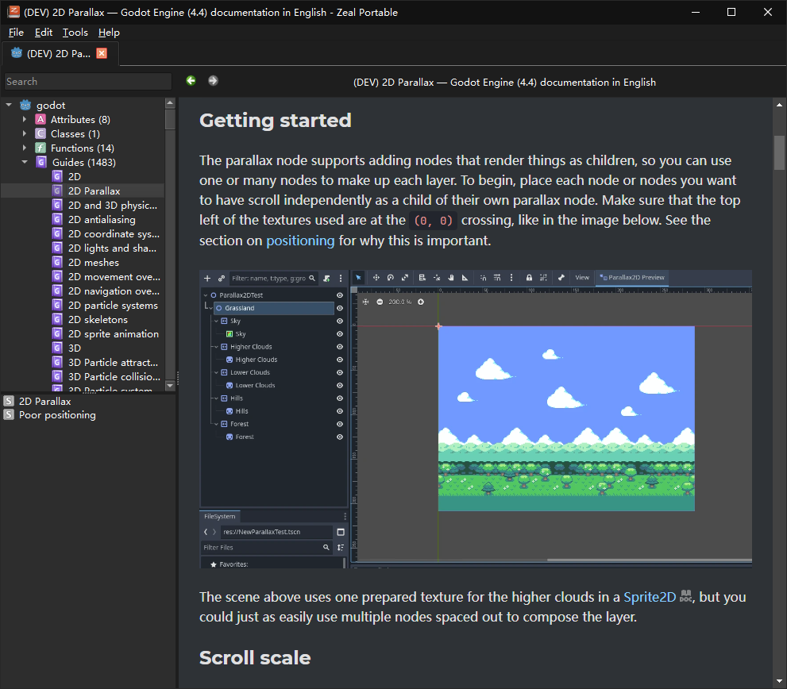
Task: Click the docset tree scrollbar up arrow
Action: tap(170, 103)
